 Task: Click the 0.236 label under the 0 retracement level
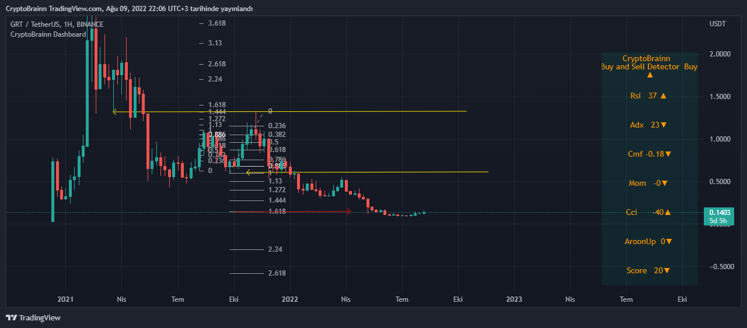pyautogui.click(x=277, y=126)
